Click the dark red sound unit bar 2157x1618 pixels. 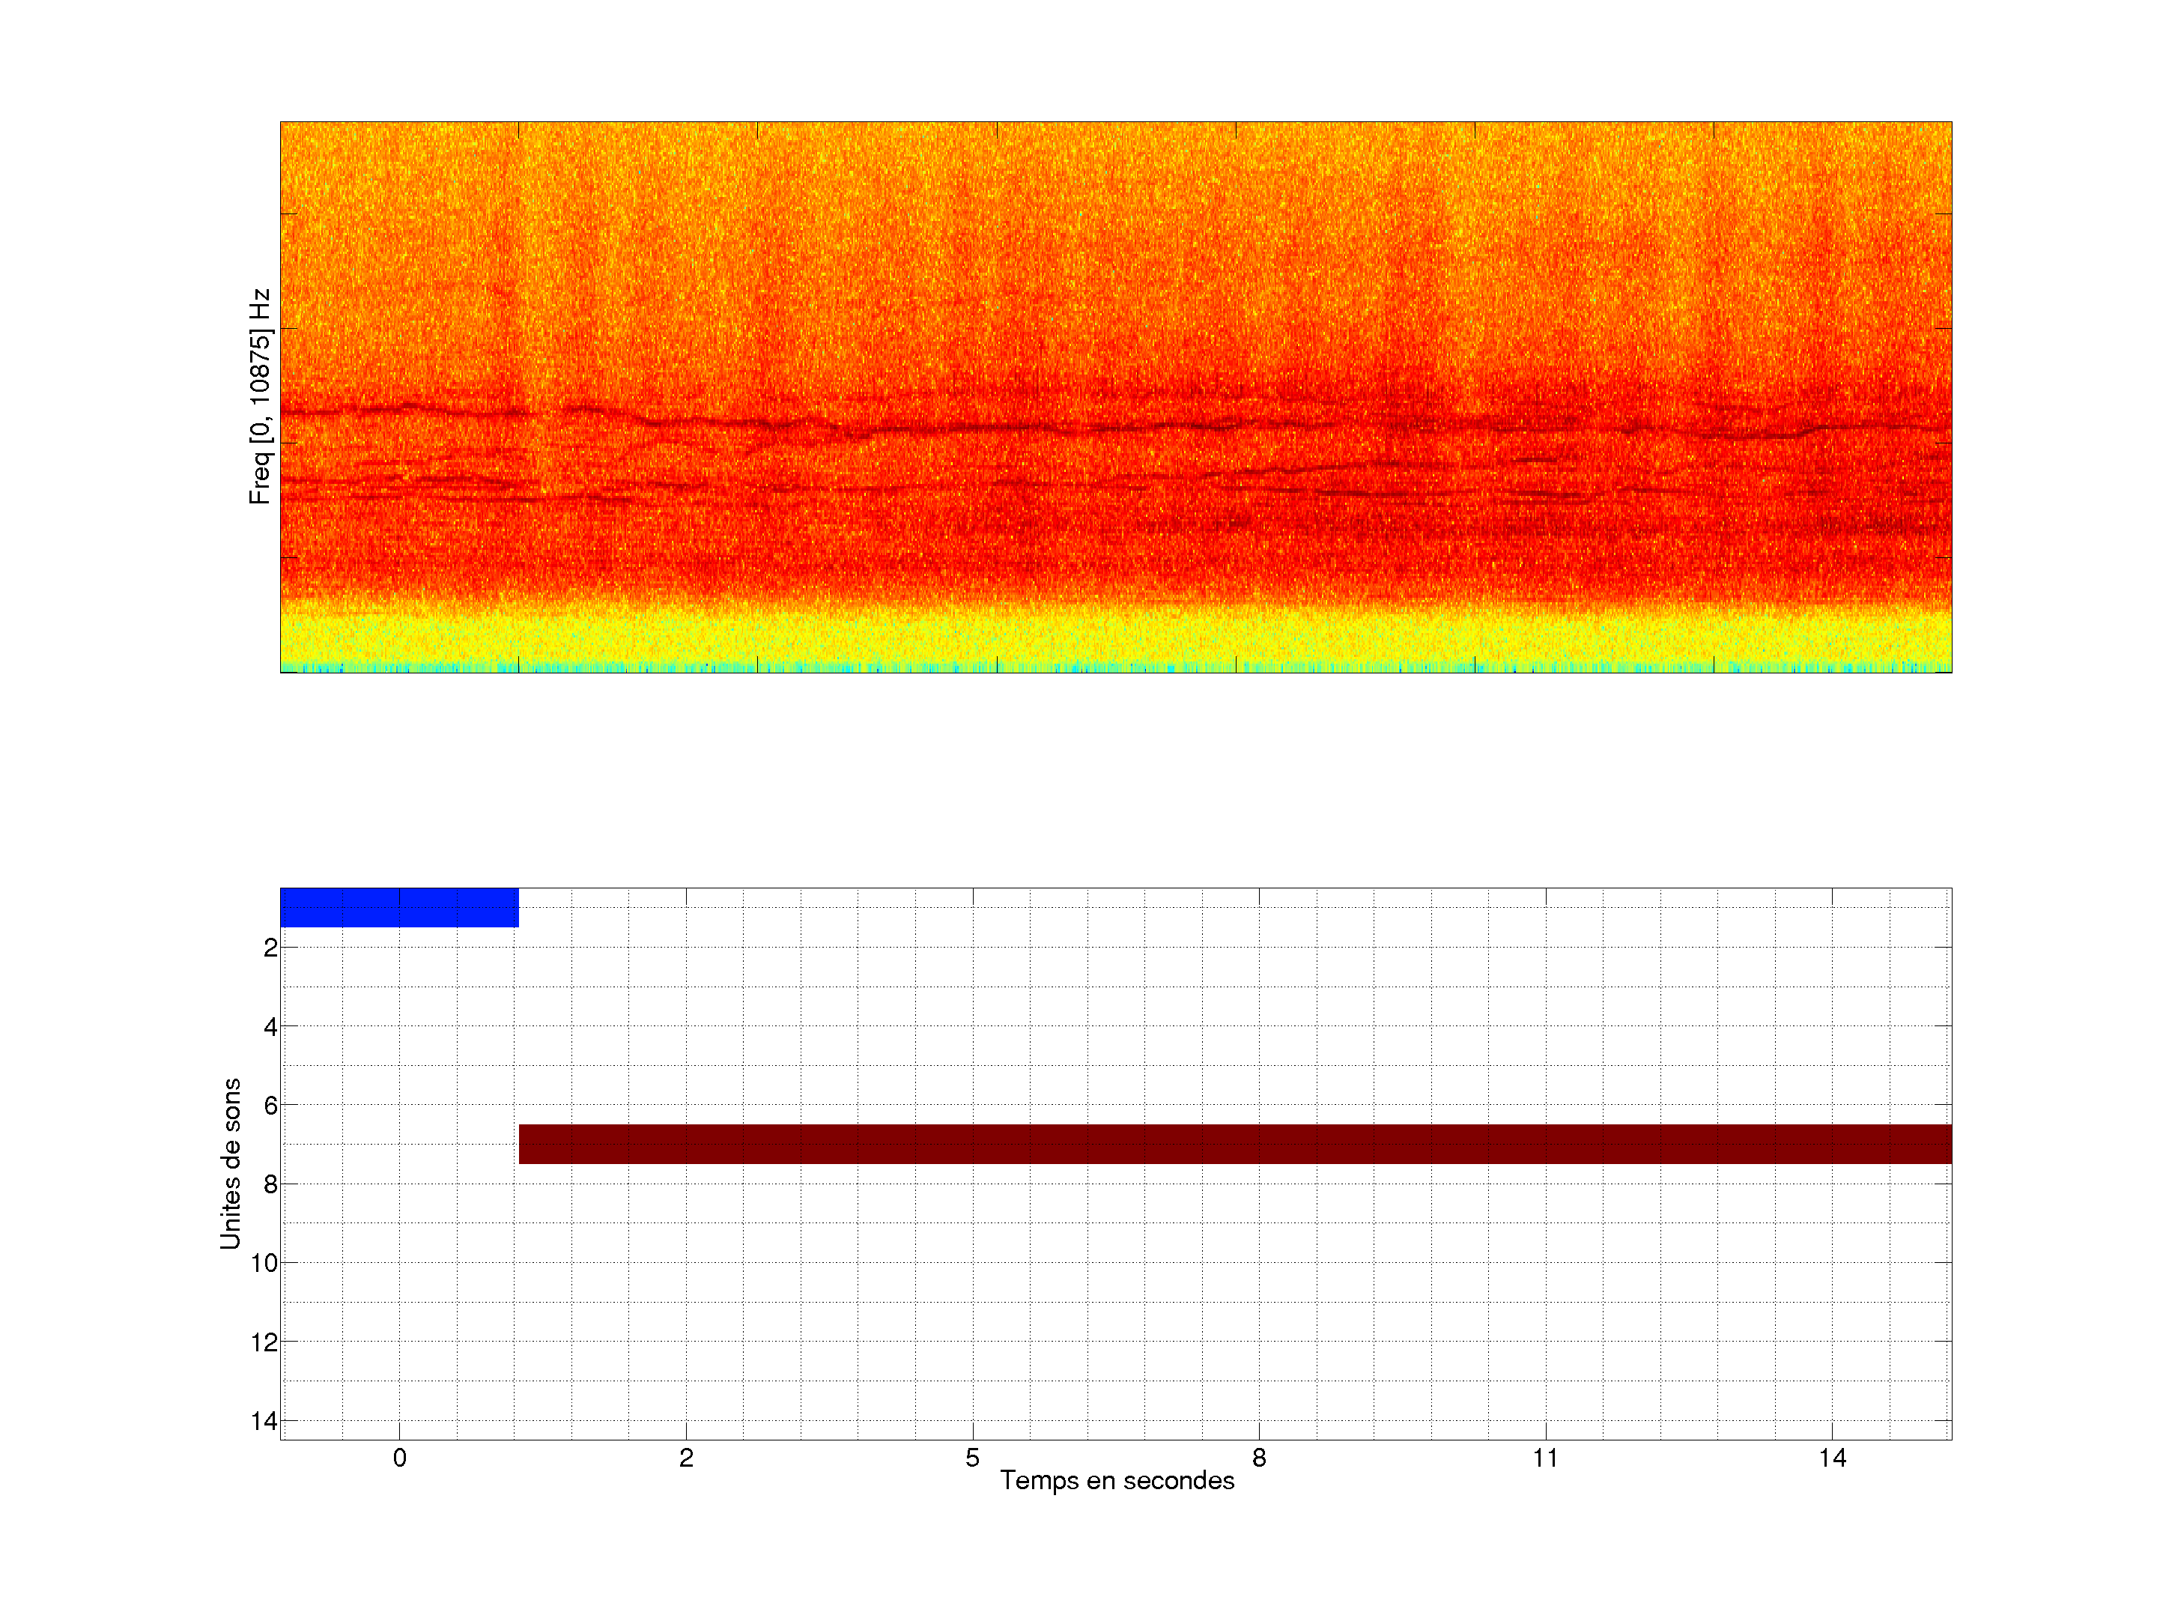1234,1144
